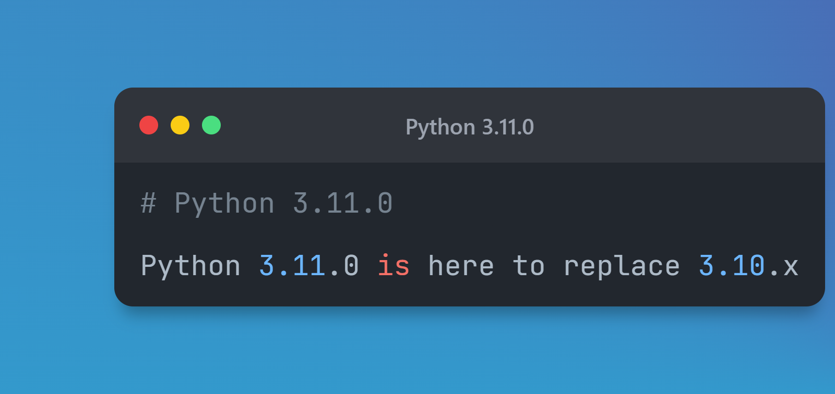Screen dimensions: 835x394
Task: Click the yellow minimize dot
Action: tap(180, 126)
